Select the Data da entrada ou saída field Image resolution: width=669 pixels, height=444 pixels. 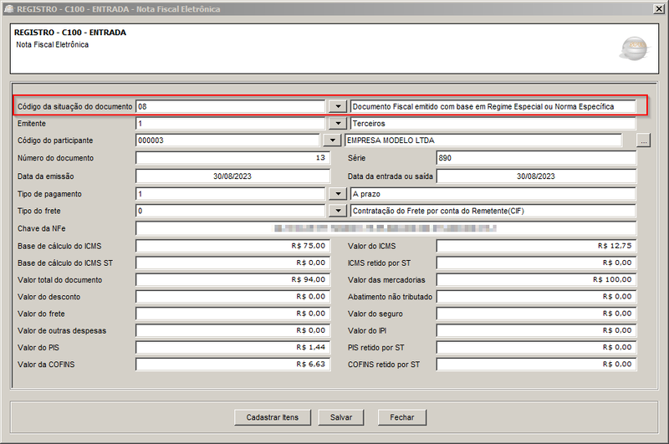(536, 176)
